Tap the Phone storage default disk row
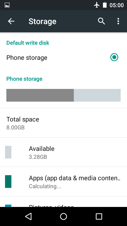Viewport: 127px width, 226px height. click(63, 58)
